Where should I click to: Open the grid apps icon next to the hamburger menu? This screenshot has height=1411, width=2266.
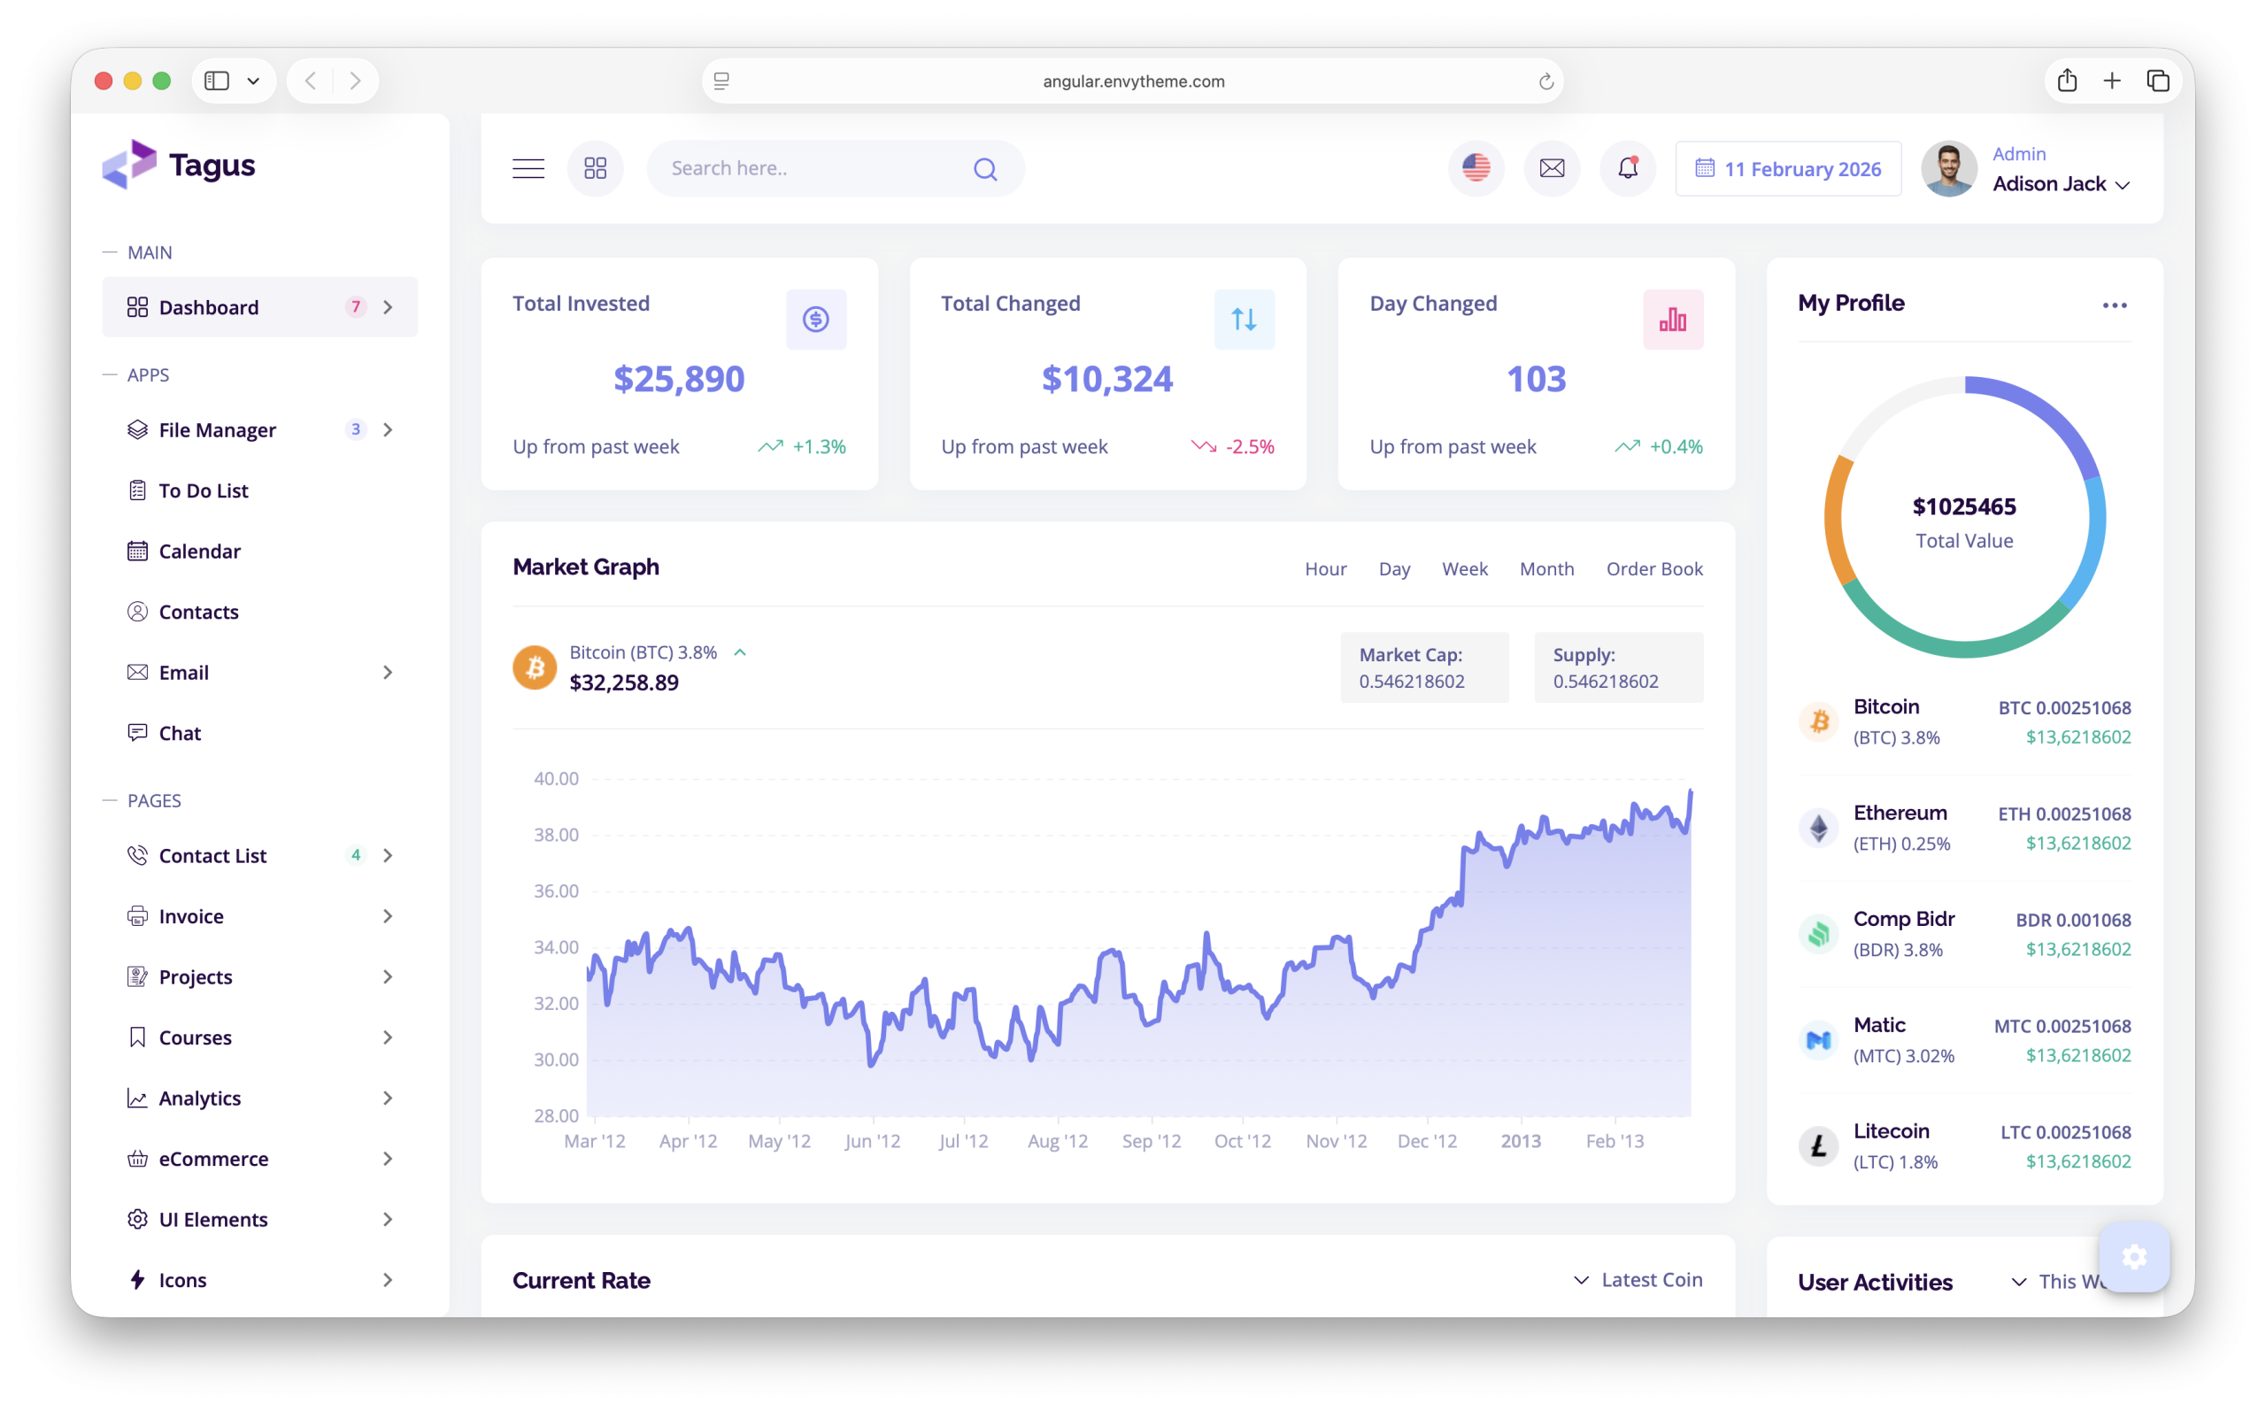tap(595, 169)
